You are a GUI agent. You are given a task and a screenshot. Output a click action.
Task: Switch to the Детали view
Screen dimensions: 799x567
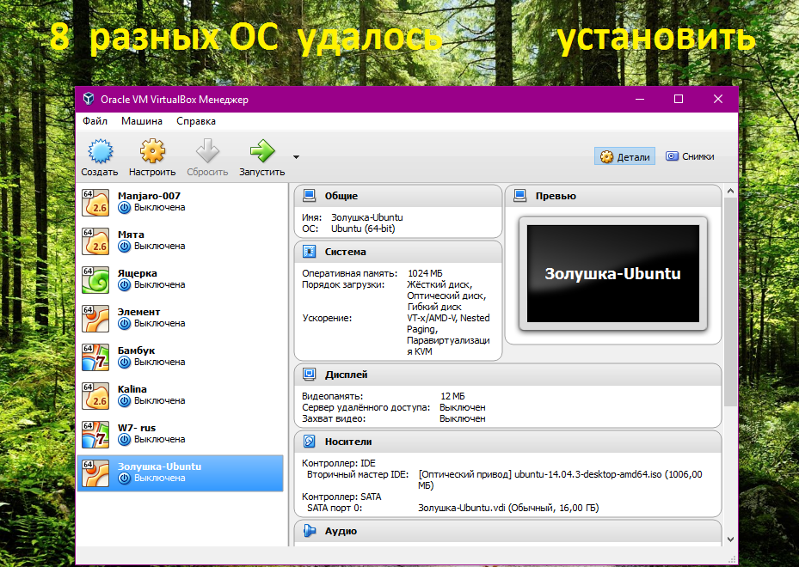click(624, 156)
